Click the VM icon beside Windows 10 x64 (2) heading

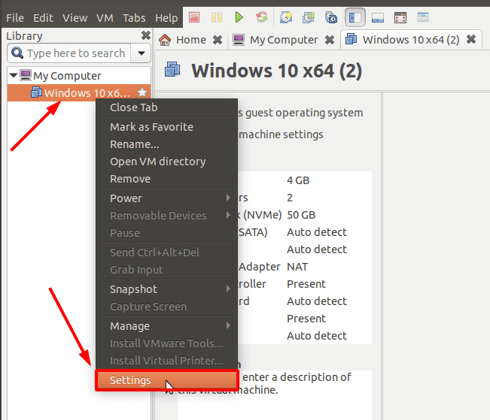click(x=172, y=69)
